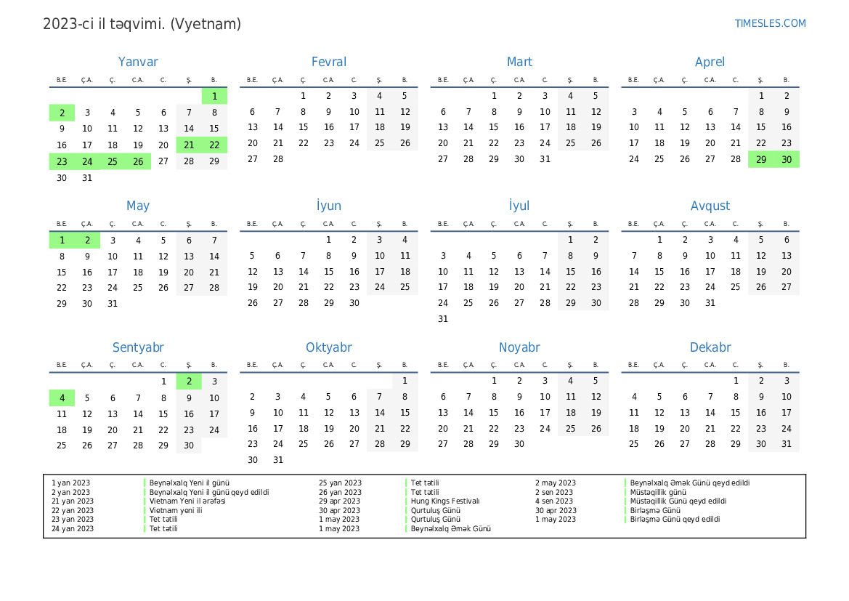Open the Aprel month heading
Viewport: 849px width, 601px height.
tap(710, 62)
